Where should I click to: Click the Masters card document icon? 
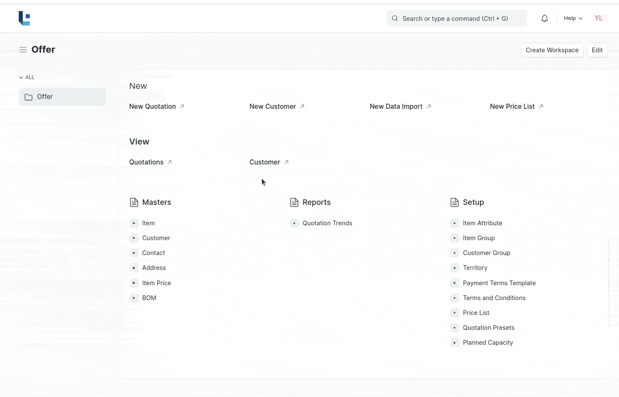tap(134, 202)
